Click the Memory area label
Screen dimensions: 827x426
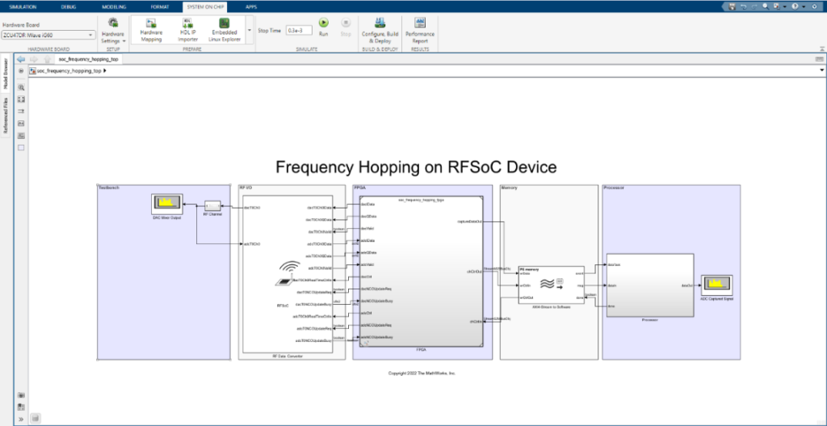[x=509, y=188]
